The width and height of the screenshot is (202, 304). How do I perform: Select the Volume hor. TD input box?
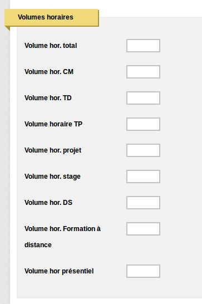click(143, 98)
